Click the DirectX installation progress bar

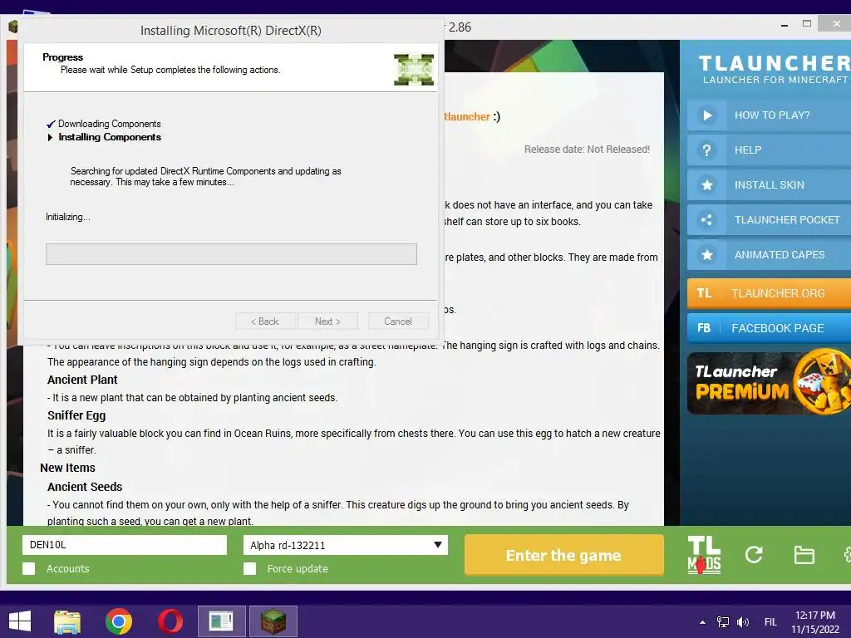231,254
